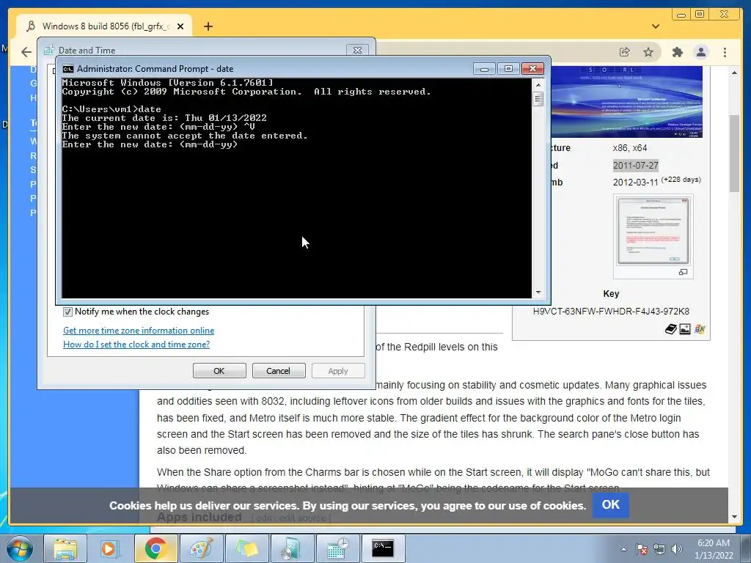This screenshot has width=751, height=563.
Task: Open the media disc icon on taskbar
Action: (x=292, y=548)
